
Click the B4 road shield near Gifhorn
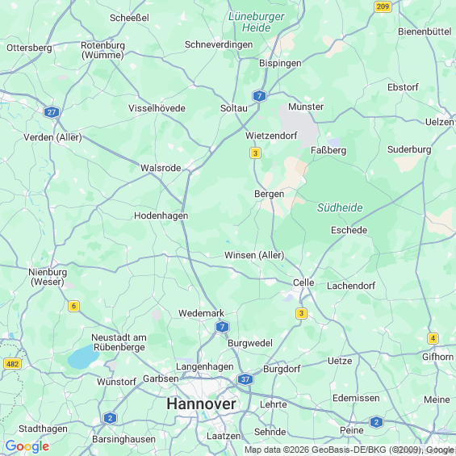433,338
